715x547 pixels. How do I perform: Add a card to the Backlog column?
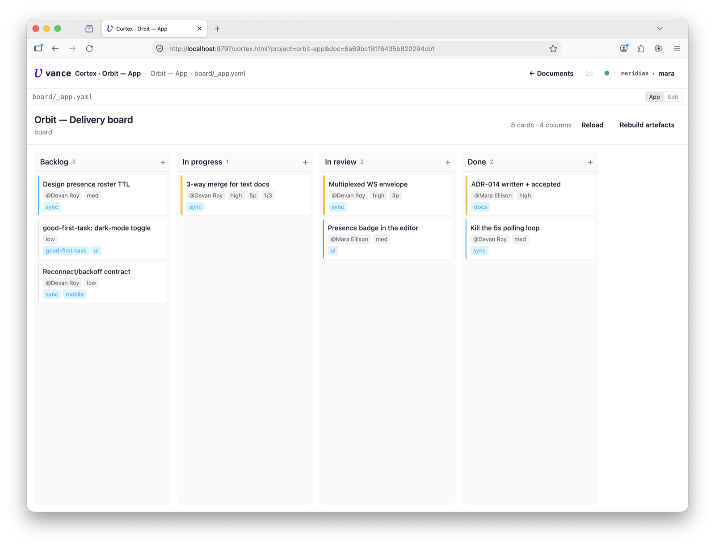(163, 162)
